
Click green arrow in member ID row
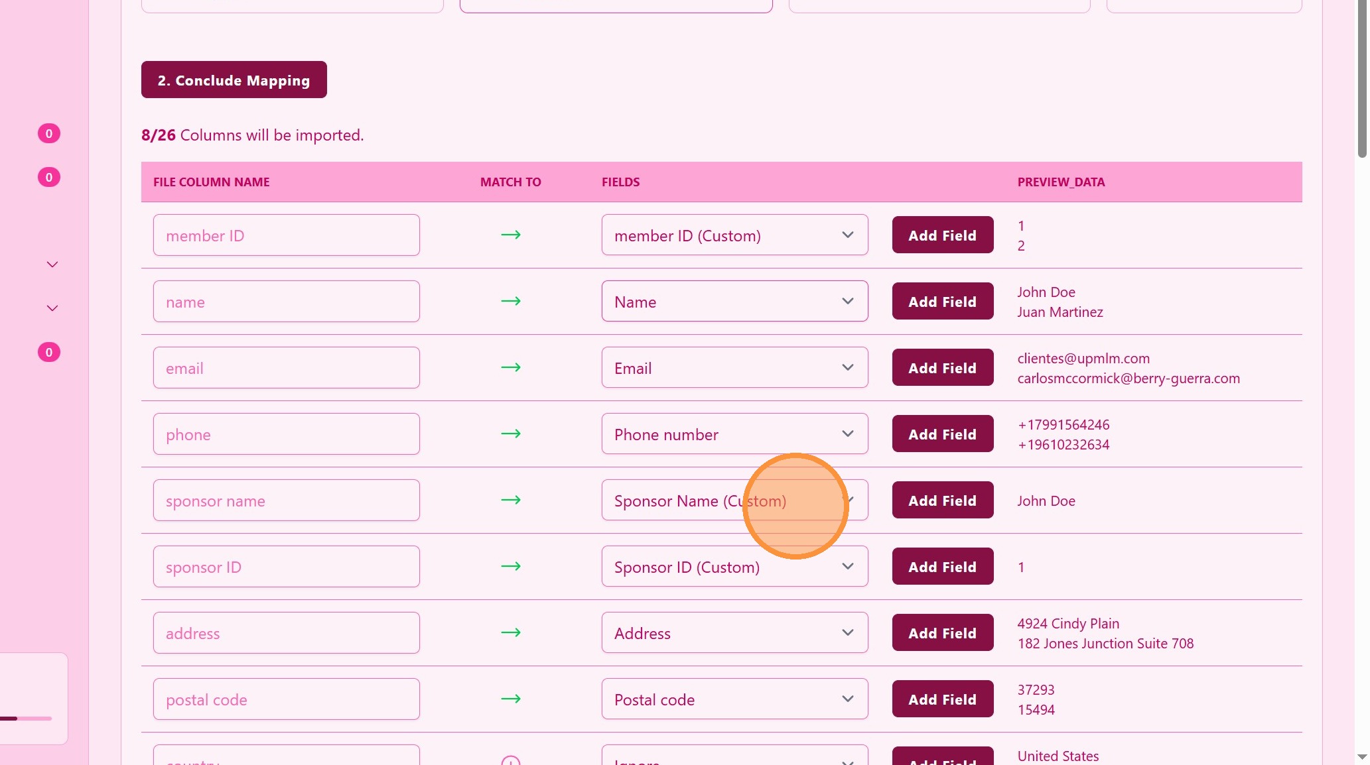[x=510, y=235]
